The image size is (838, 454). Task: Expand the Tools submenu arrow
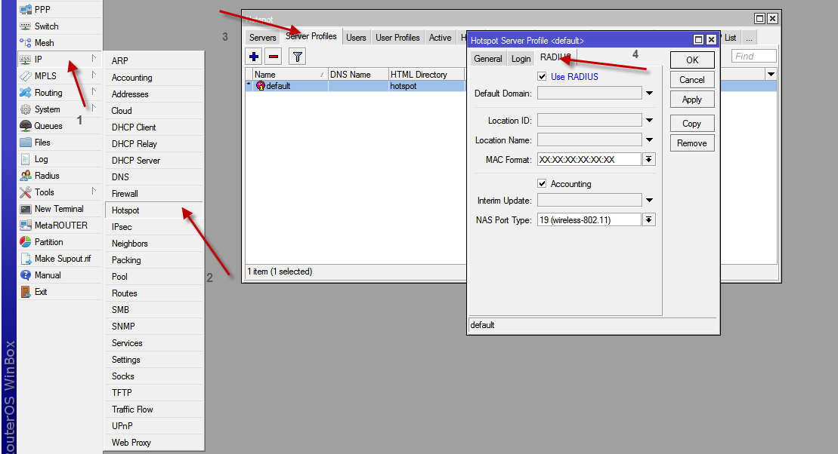(x=94, y=191)
